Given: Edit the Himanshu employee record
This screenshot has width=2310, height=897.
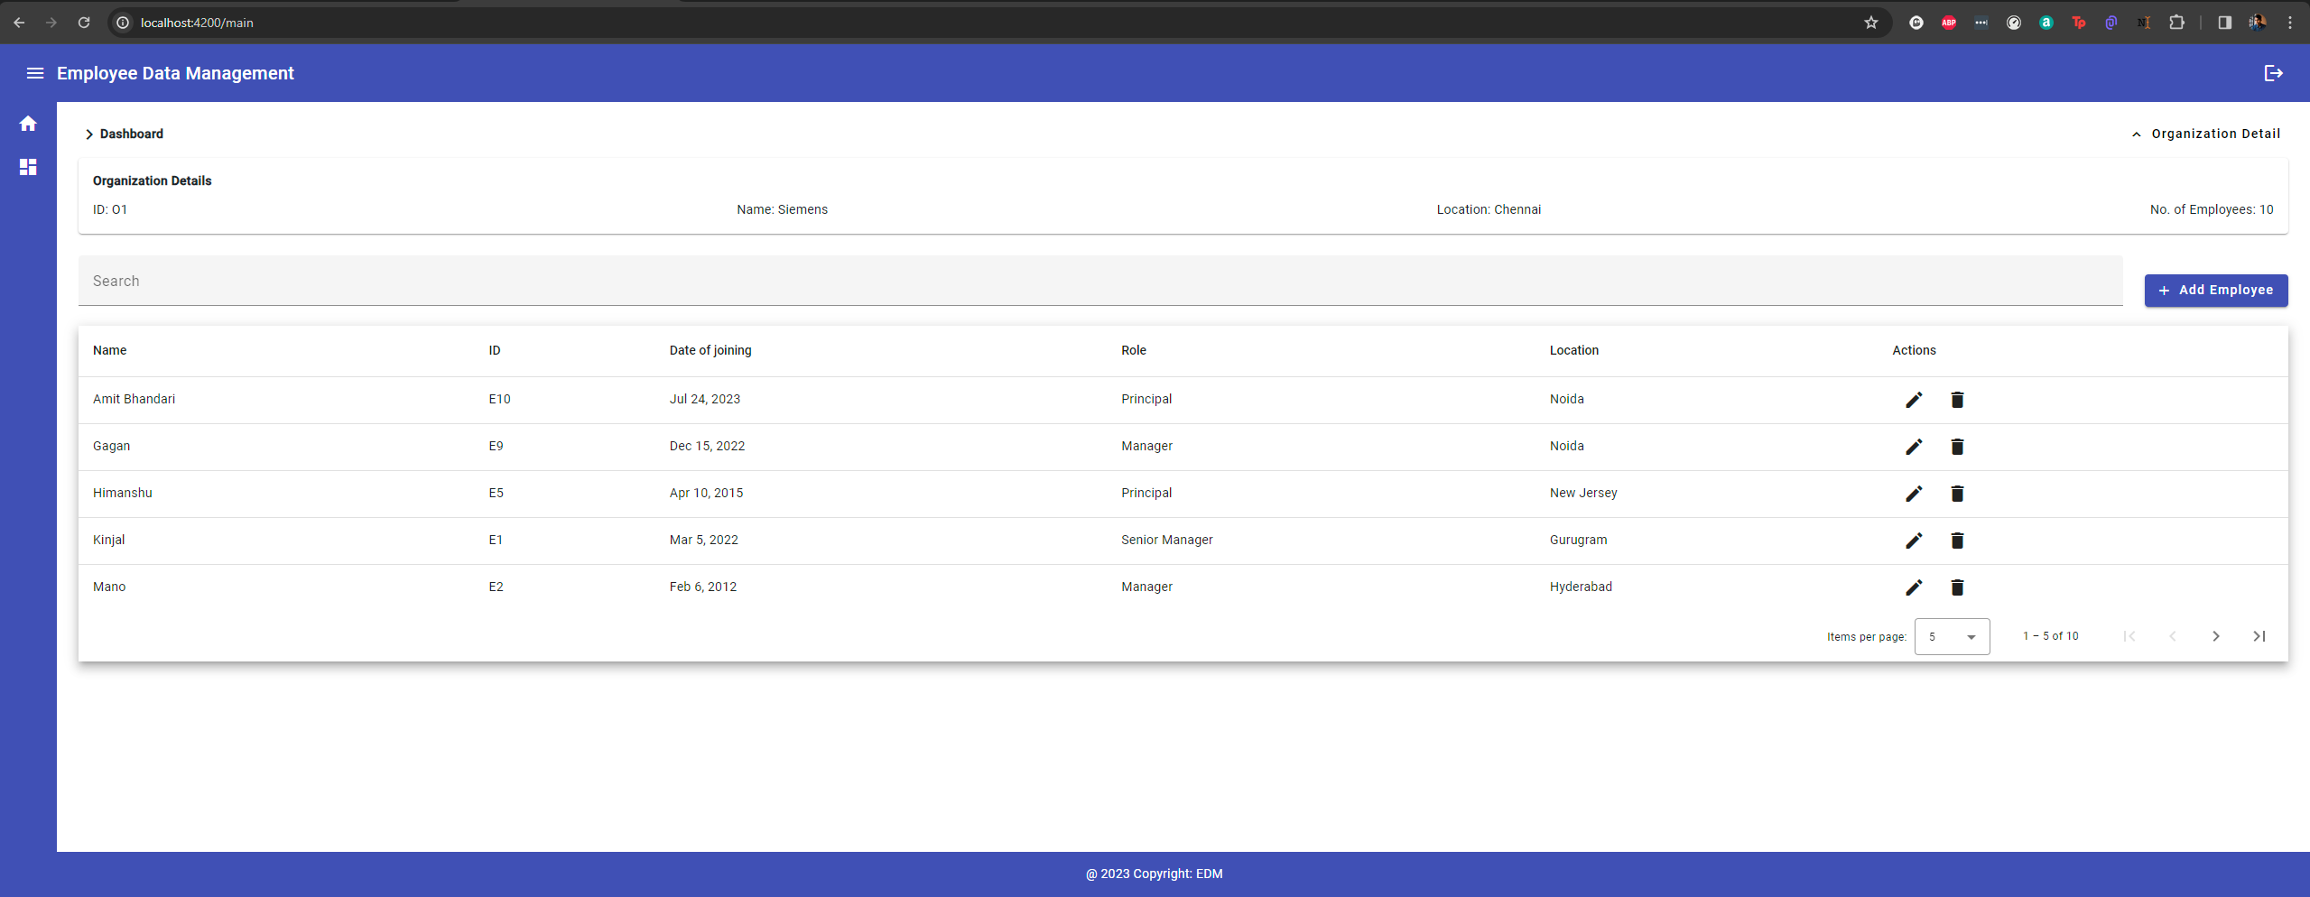Looking at the screenshot, I should click(1913, 493).
